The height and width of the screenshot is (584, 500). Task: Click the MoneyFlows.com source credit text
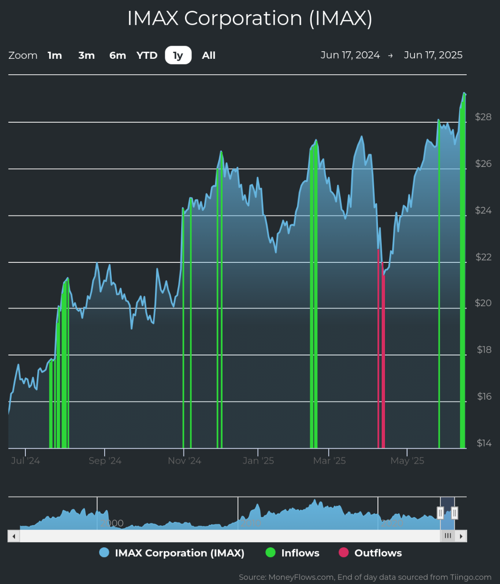click(365, 577)
